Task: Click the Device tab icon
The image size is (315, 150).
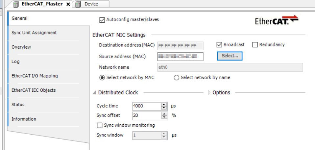Action: [x=78, y=4]
